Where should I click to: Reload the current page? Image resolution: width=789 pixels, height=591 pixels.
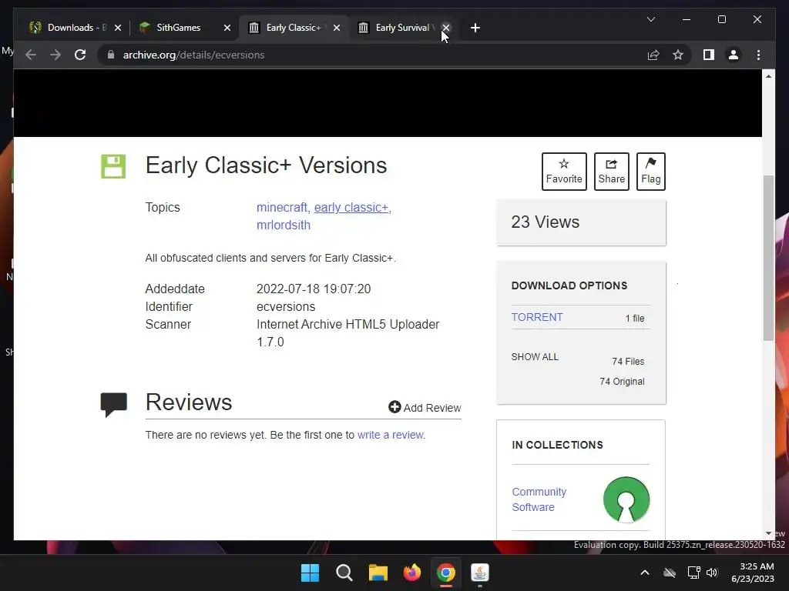point(80,55)
